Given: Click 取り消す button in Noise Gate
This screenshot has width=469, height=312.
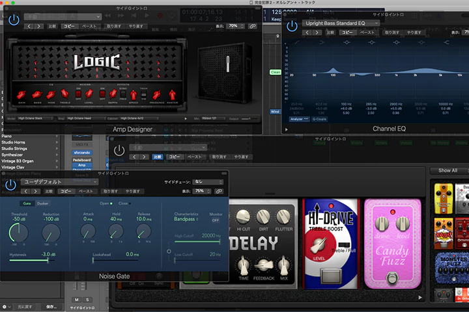Looking at the screenshot, I should click(110, 191).
